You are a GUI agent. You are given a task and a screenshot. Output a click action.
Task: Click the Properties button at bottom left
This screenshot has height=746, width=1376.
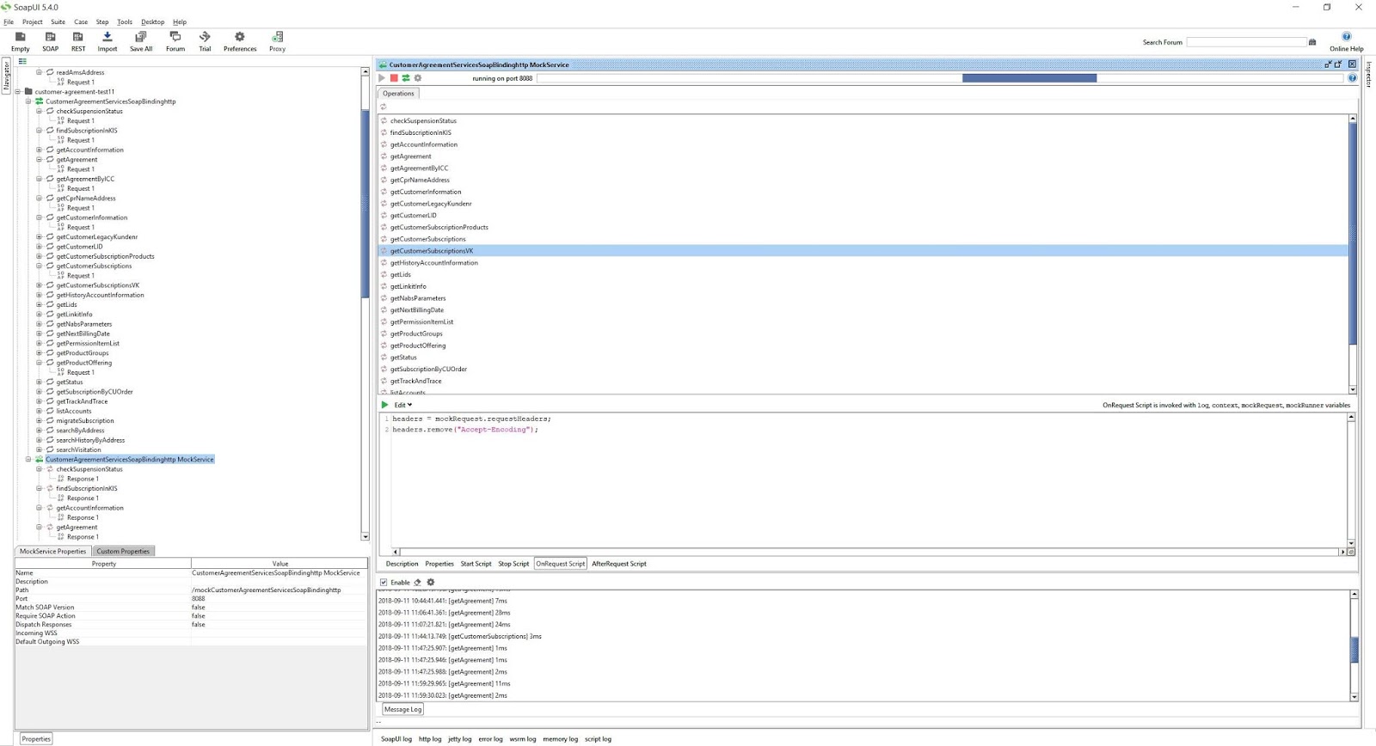(x=35, y=739)
